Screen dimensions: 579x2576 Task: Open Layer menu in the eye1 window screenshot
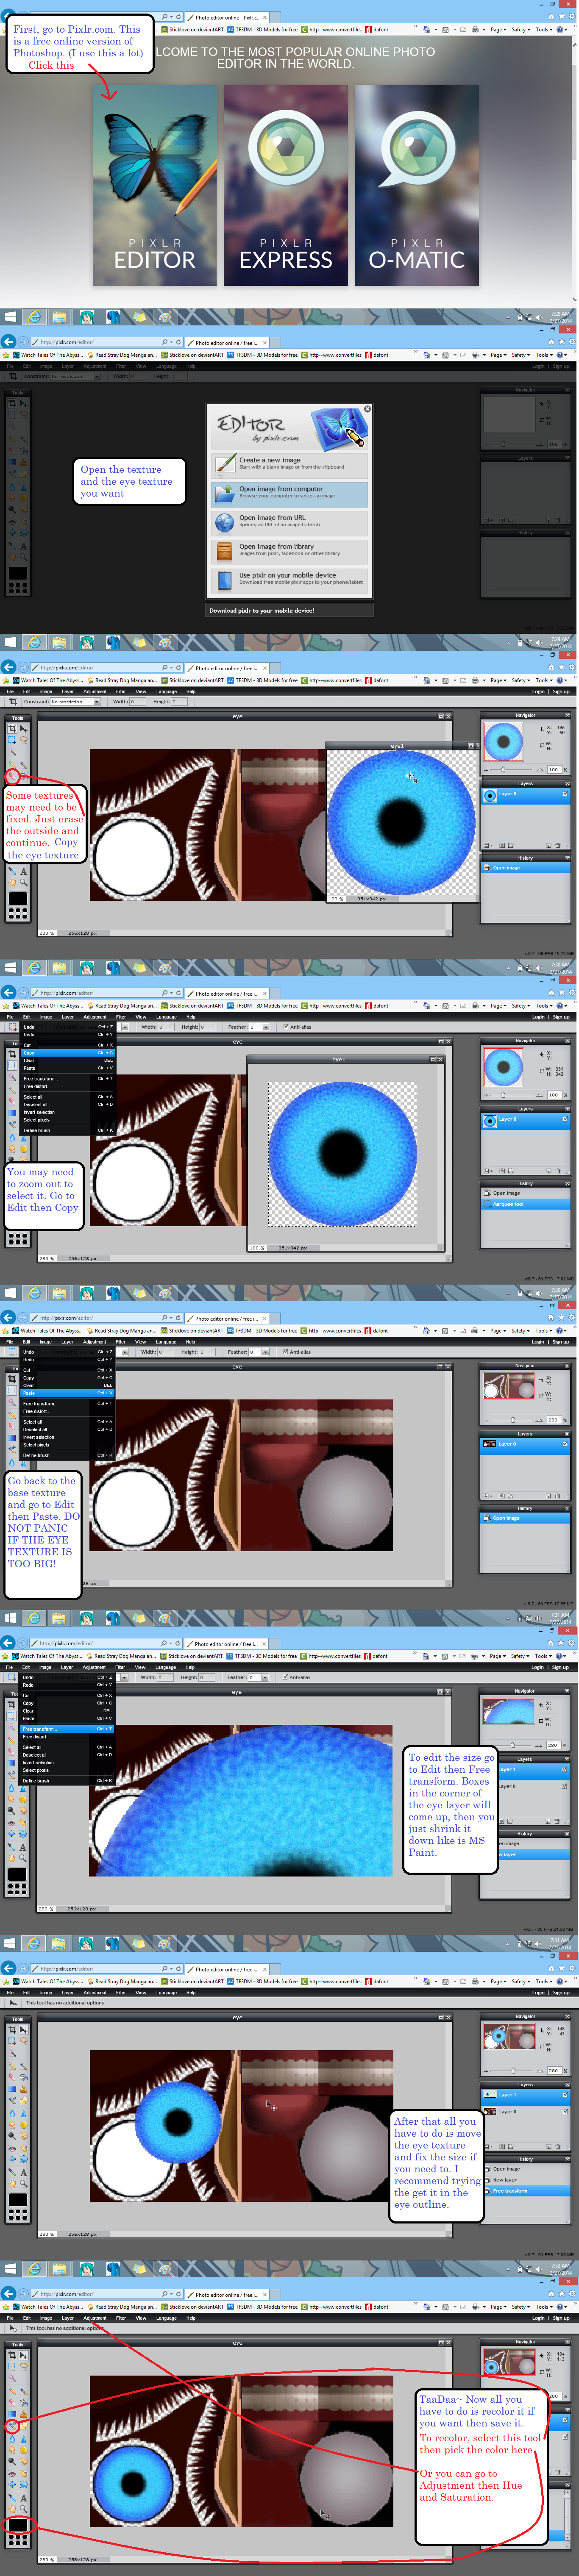[x=68, y=691]
